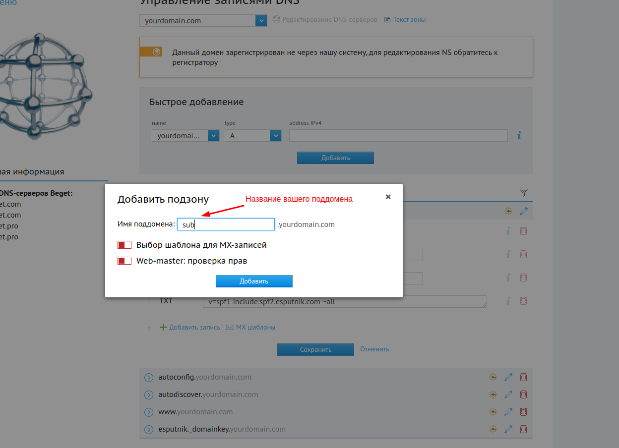Click the Имя поддомена input field

[226, 224]
